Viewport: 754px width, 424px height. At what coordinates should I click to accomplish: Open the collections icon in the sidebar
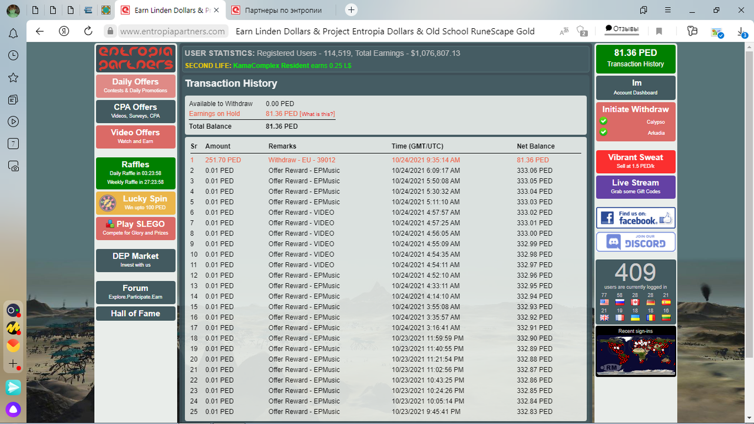coord(13,100)
